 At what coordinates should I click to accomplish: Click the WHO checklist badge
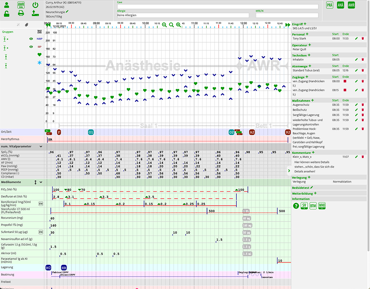point(322,206)
